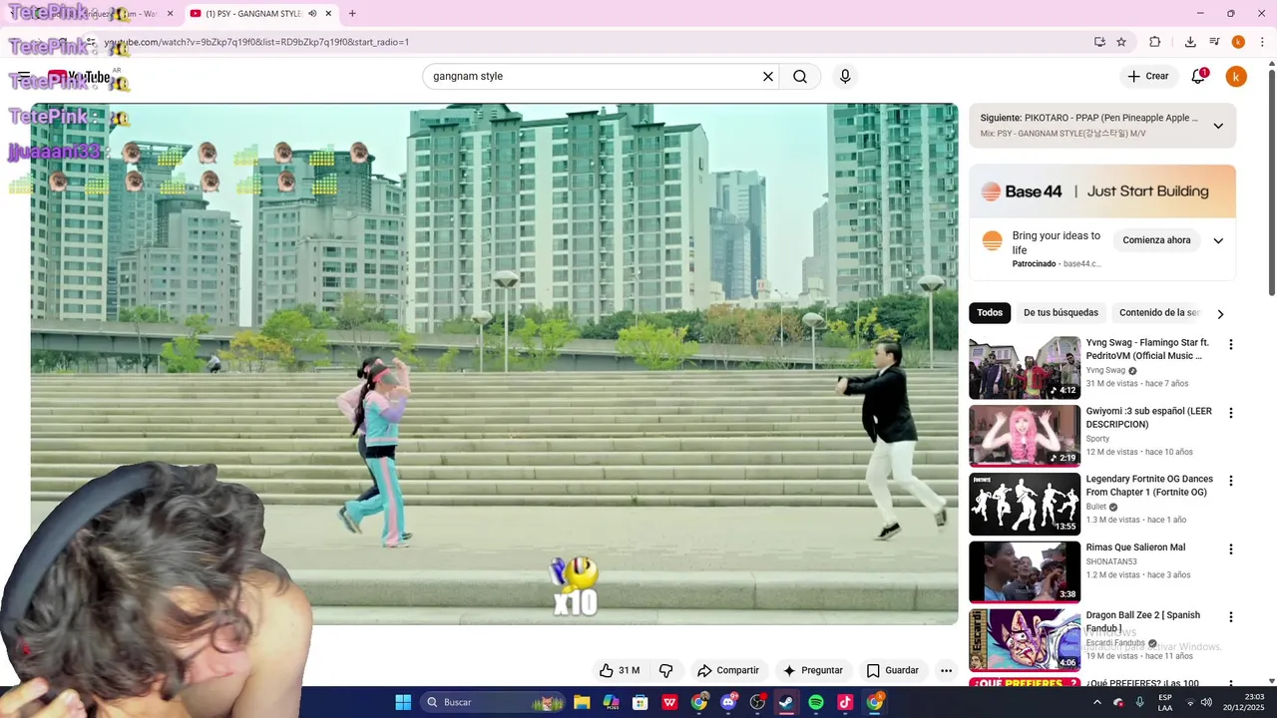
Task: Select the 'De tus búsquedas' chip
Action: point(1061,313)
